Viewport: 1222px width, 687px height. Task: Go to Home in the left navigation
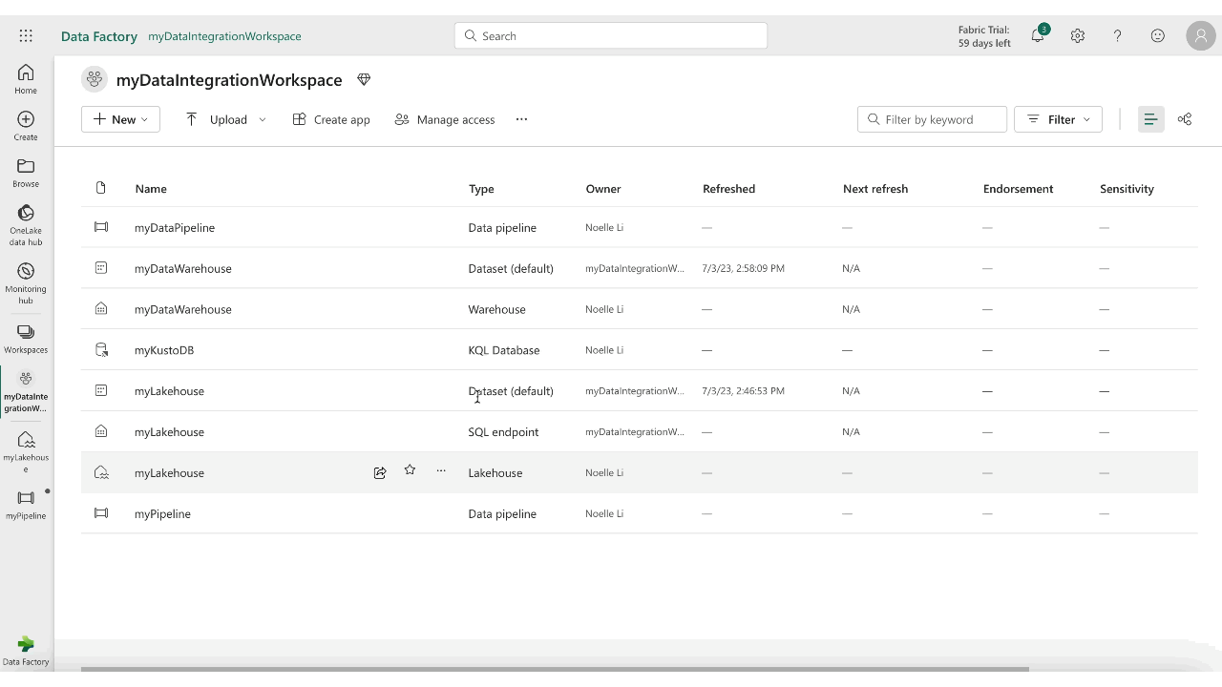pos(26,79)
